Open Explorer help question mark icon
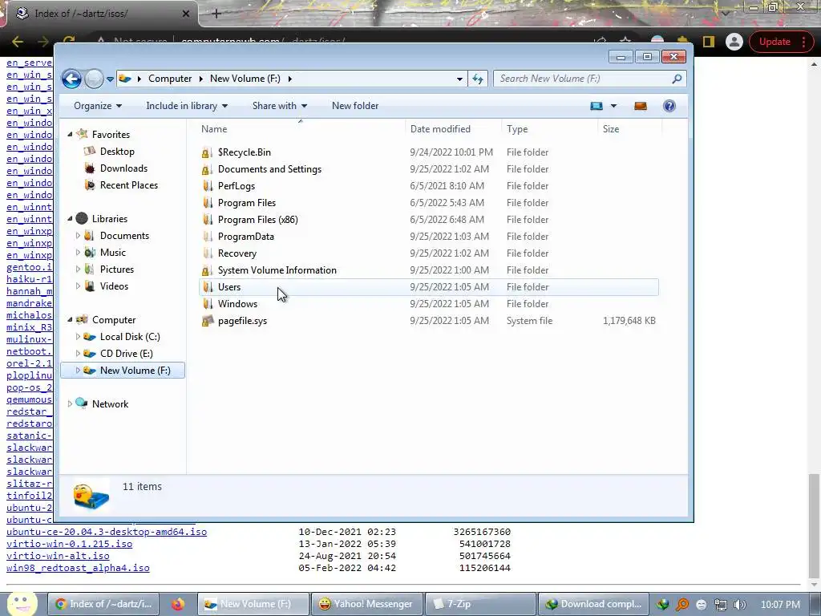This screenshot has height=616, width=821. pos(669,106)
